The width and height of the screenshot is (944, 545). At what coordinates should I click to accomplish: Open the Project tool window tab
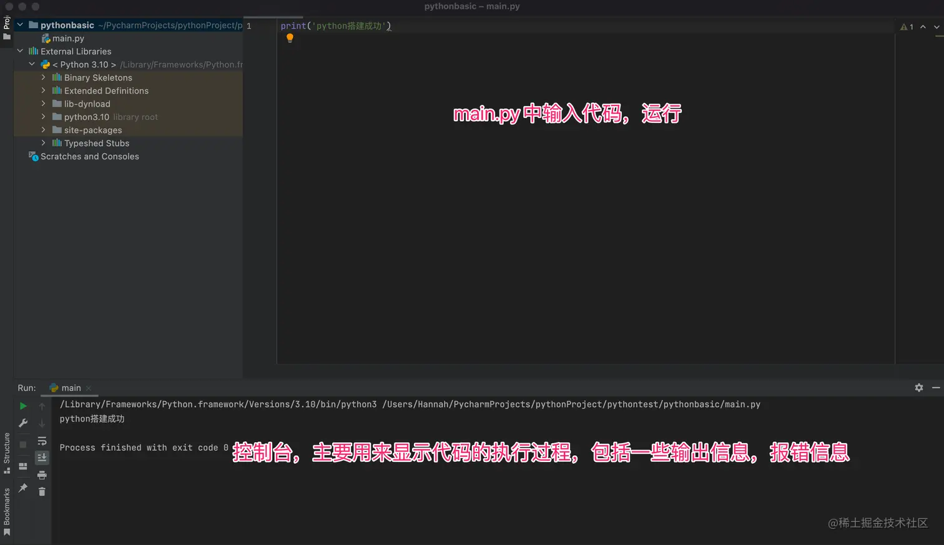click(7, 28)
